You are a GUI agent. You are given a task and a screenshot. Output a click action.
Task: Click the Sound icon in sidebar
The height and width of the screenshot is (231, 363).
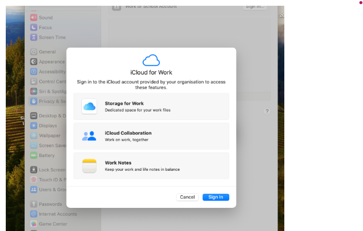coord(34,18)
